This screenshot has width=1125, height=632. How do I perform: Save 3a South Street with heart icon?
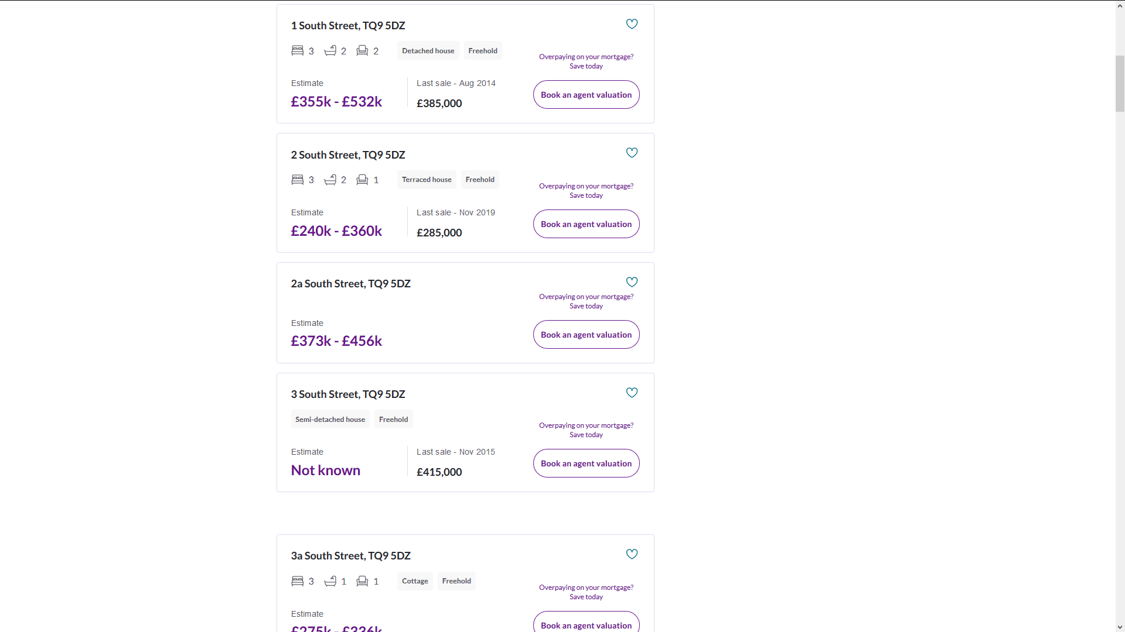(x=632, y=554)
